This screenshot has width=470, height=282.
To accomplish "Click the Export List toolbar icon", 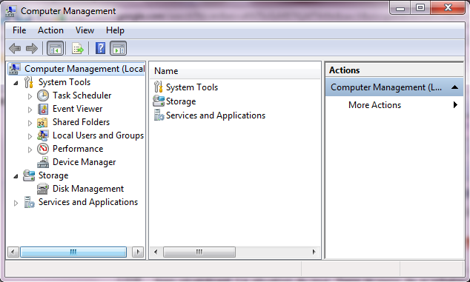I will click(x=78, y=48).
